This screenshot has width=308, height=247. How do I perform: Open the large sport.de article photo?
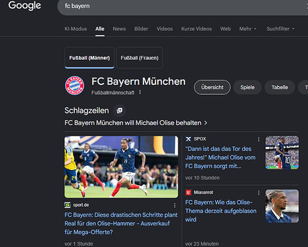coord(121,167)
